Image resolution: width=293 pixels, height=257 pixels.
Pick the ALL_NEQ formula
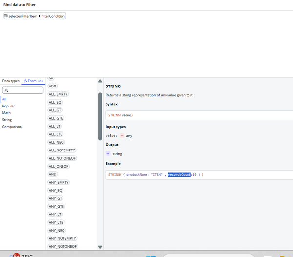click(56, 142)
